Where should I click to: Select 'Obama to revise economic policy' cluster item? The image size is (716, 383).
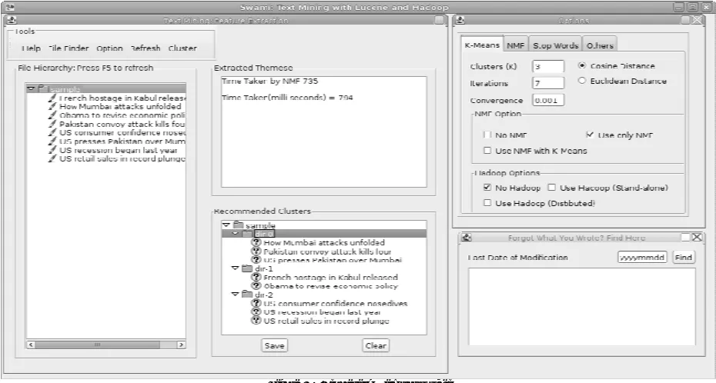click(330, 286)
